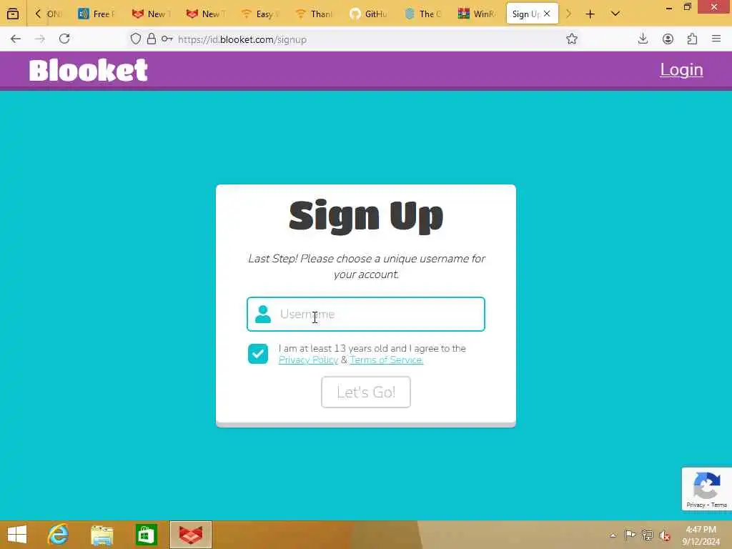Open the Windows Store taskbar icon
732x549 pixels.
tap(146, 535)
